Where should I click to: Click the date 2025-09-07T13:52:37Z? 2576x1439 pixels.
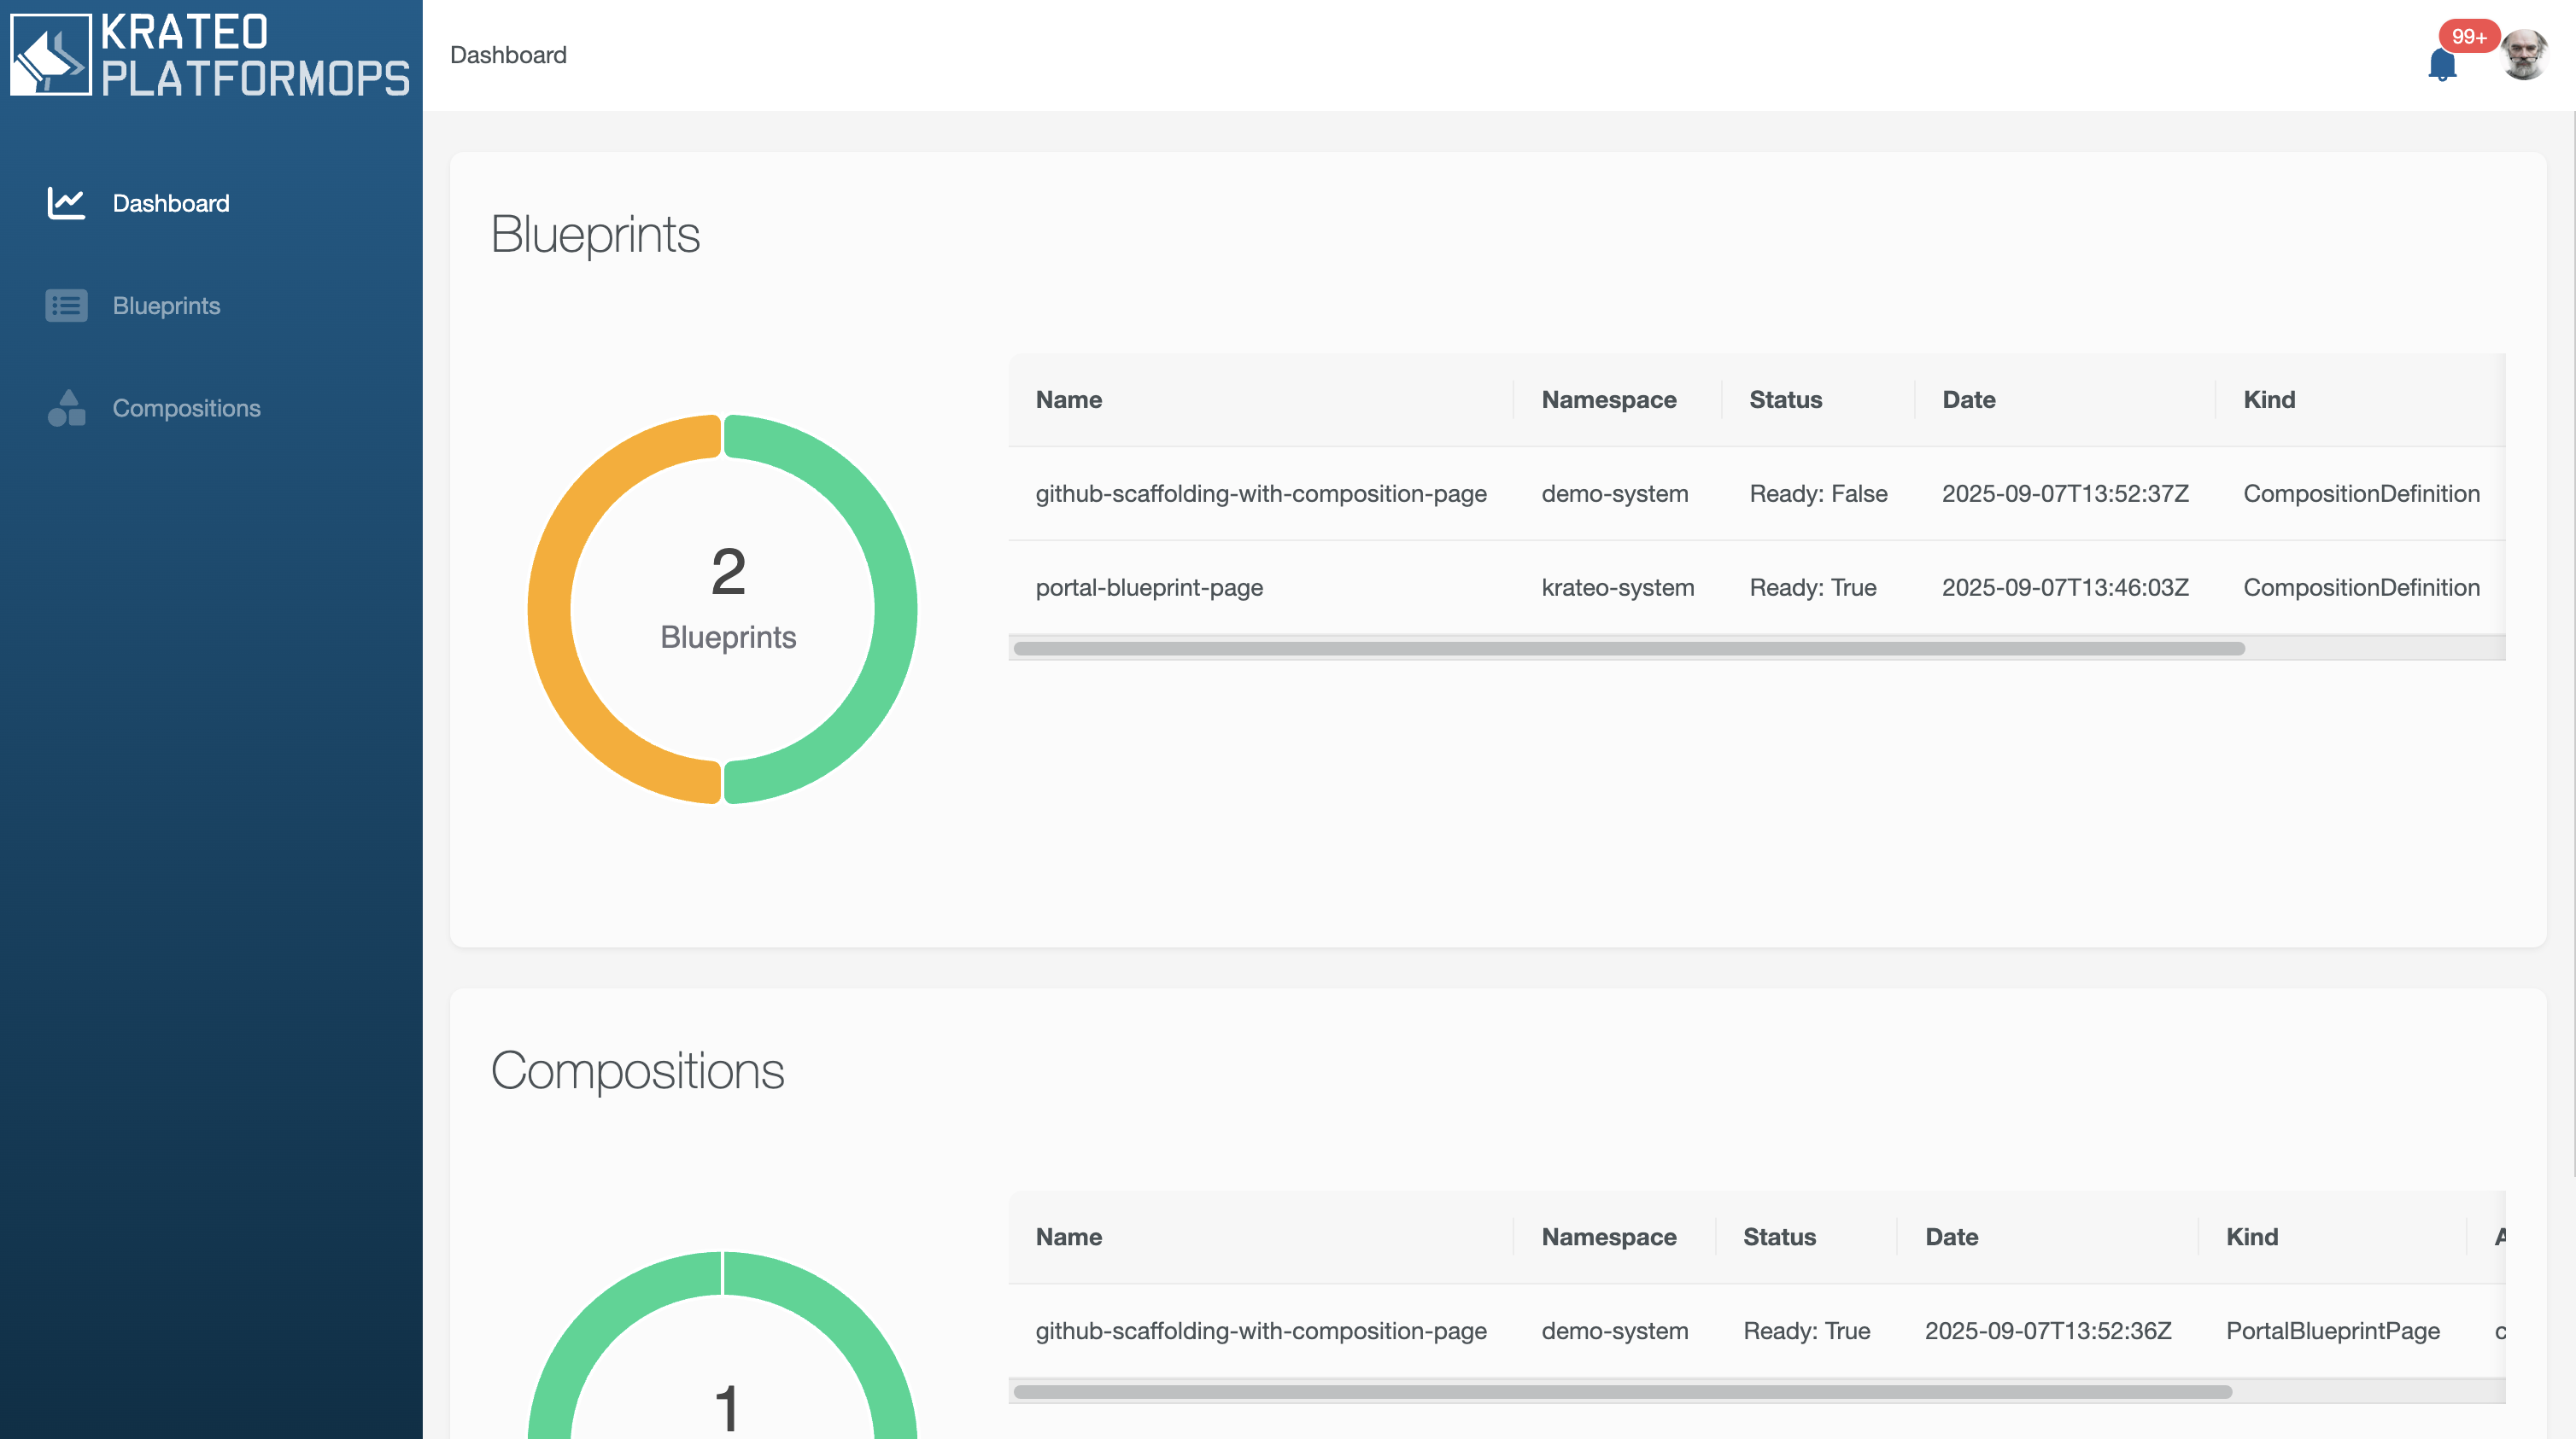point(2065,493)
